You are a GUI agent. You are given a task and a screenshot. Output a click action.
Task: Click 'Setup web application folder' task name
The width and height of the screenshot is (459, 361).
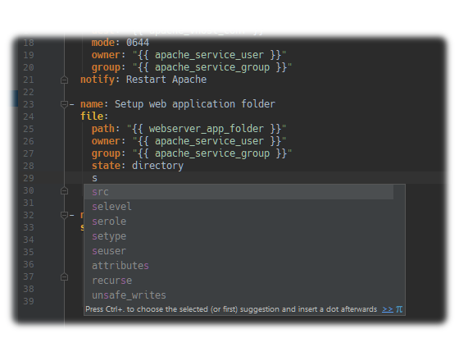[195, 104]
